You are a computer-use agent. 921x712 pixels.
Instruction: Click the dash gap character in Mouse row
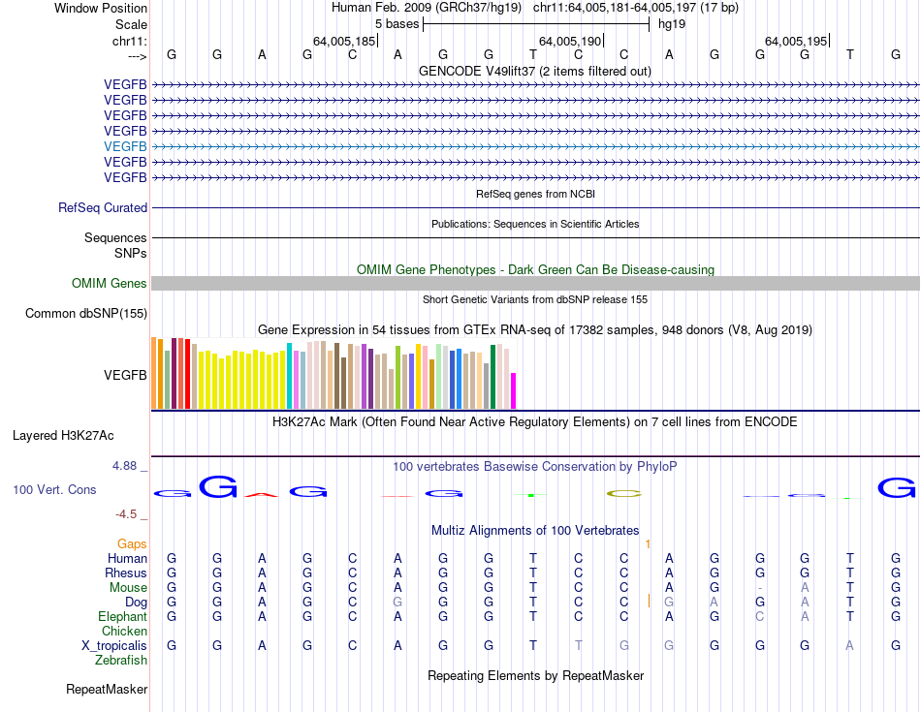760,588
